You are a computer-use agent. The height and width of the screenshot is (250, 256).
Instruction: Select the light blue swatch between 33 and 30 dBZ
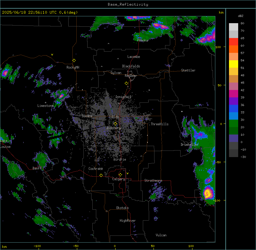pos(233,116)
